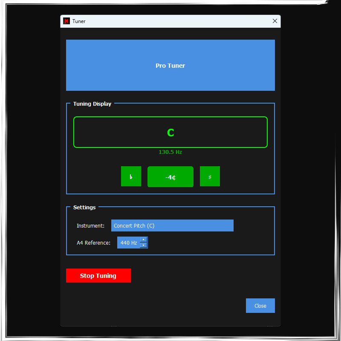Click the Settings group title
This screenshot has height=341, width=341.
[x=84, y=207]
